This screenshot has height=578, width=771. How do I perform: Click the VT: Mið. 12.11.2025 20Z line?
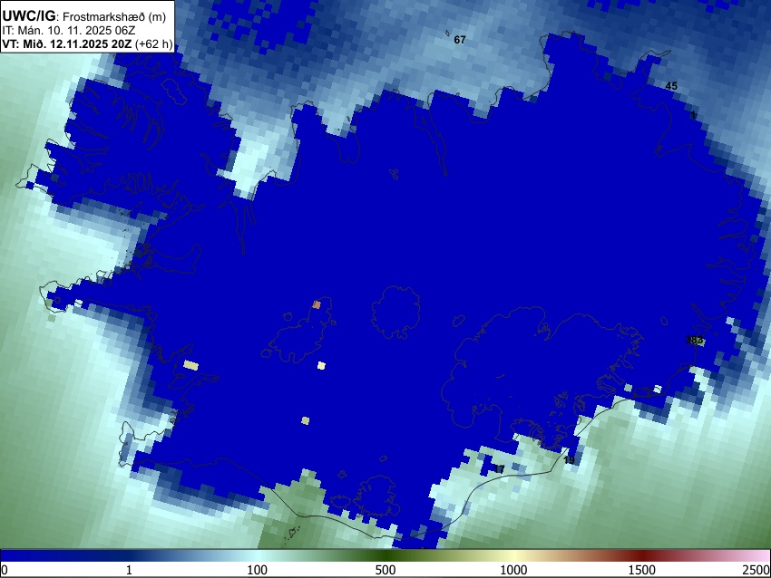87,44
